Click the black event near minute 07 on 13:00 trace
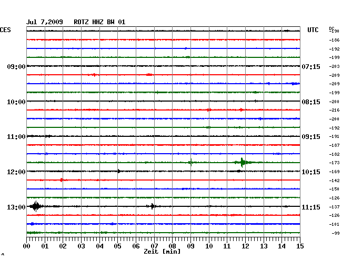Viewport: 342px width, 260px height. [x=153, y=206]
